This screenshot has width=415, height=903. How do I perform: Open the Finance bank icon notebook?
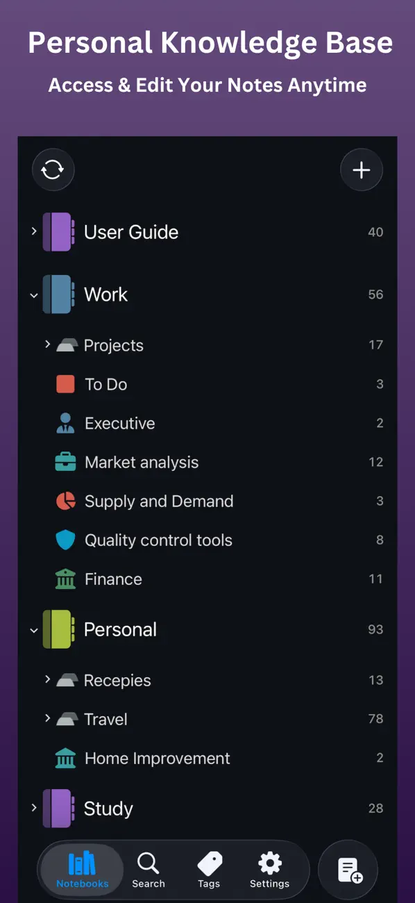click(x=66, y=579)
